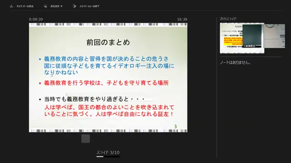Click the ノートはありません notes text
The height and width of the screenshot is (163, 291).
tap(235, 62)
